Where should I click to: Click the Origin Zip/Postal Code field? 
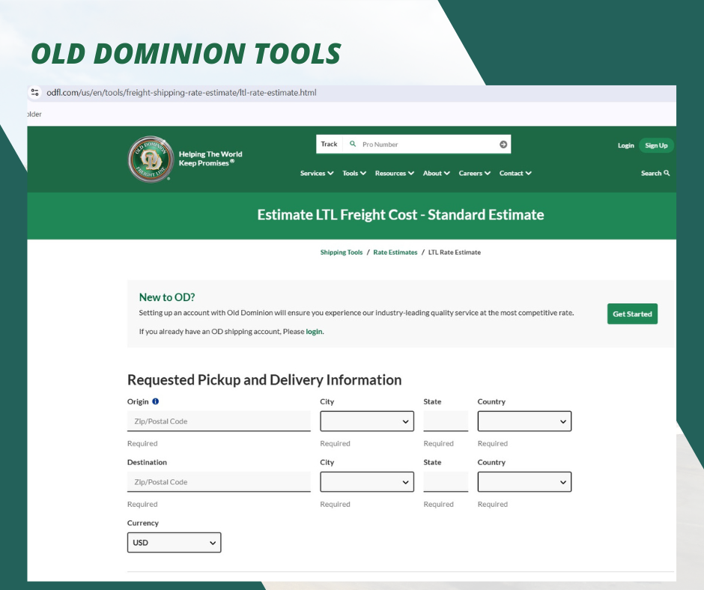tap(219, 422)
